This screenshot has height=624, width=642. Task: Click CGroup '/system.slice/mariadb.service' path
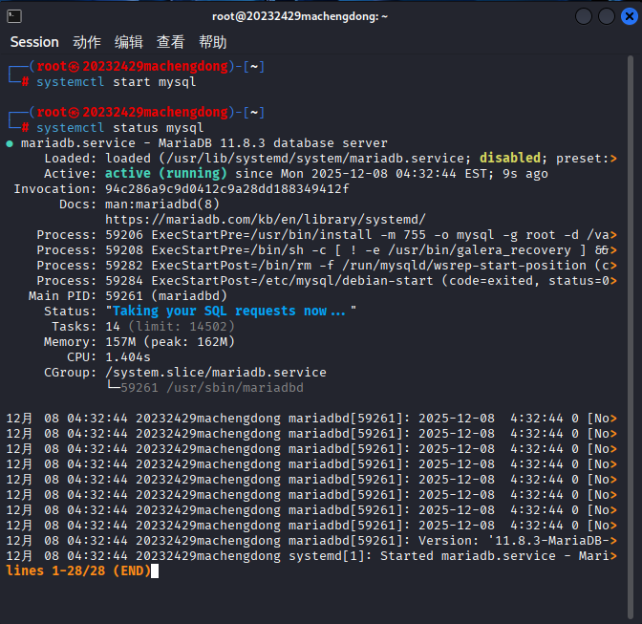click(215, 373)
